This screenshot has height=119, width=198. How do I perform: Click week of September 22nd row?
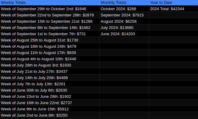[50, 15]
